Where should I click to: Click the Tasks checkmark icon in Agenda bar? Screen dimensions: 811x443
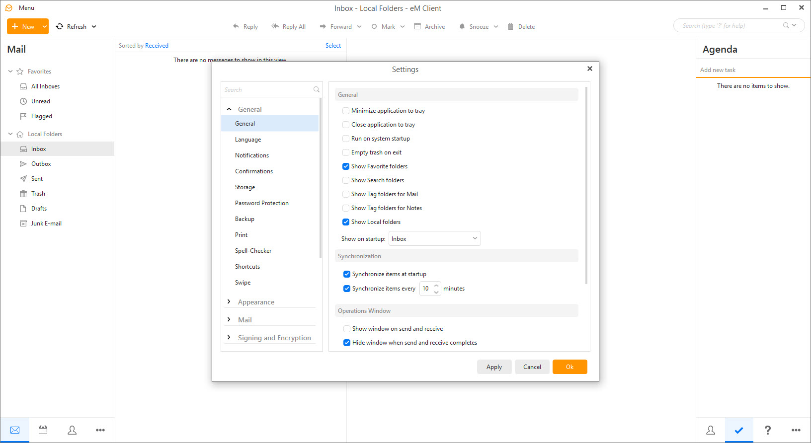click(739, 430)
